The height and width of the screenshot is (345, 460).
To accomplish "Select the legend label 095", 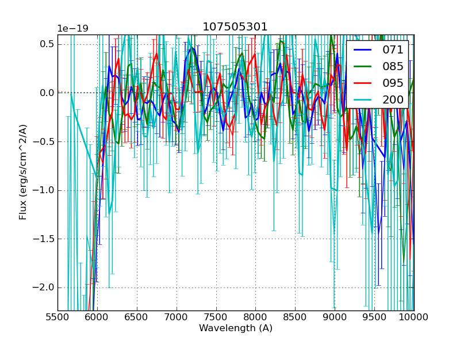I will click(x=393, y=83).
